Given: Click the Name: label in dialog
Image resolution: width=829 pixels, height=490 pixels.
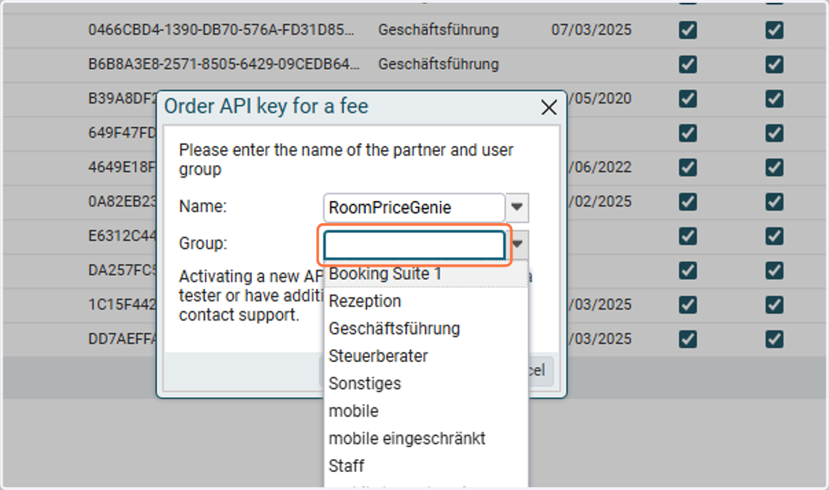Looking at the screenshot, I should [202, 206].
